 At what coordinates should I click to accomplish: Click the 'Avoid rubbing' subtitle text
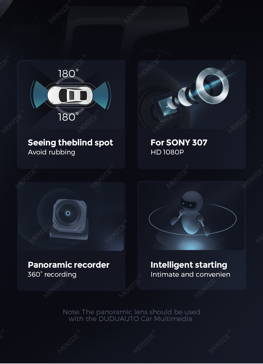click(51, 152)
